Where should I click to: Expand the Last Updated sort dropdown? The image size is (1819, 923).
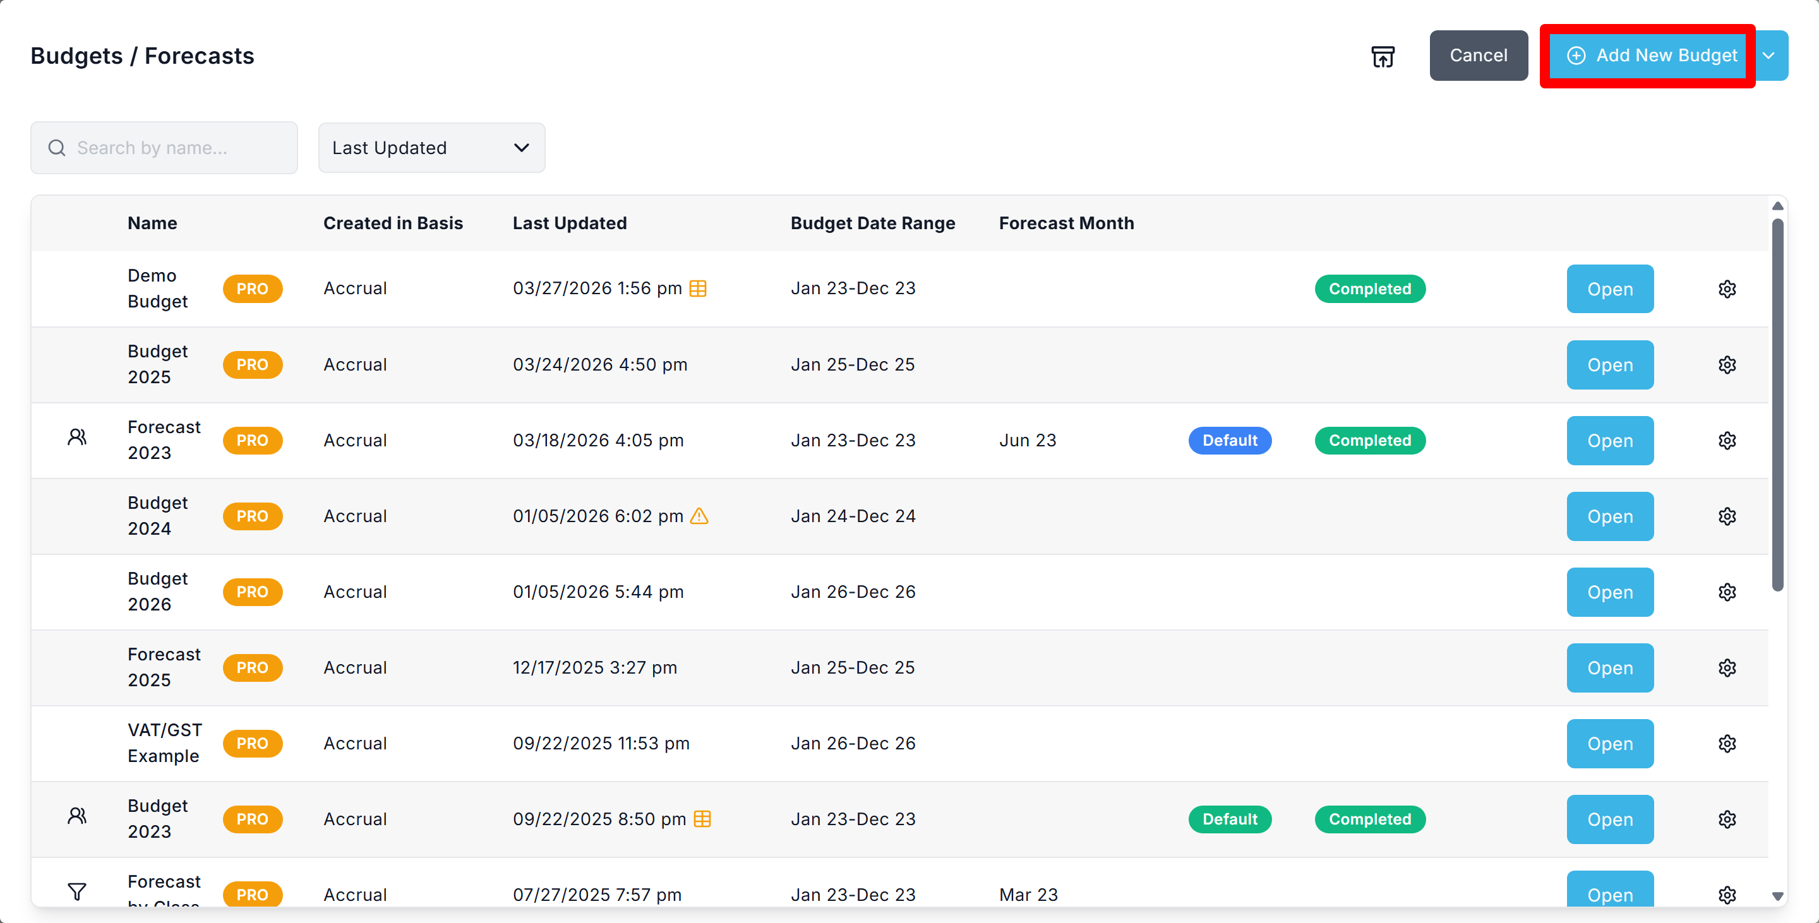tap(431, 148)
